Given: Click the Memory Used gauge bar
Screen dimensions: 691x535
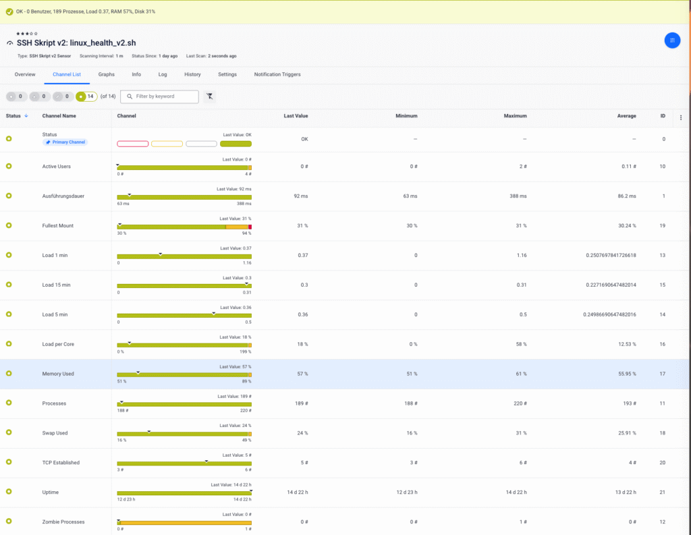Looking at the screenshot, I should (184, 375).
